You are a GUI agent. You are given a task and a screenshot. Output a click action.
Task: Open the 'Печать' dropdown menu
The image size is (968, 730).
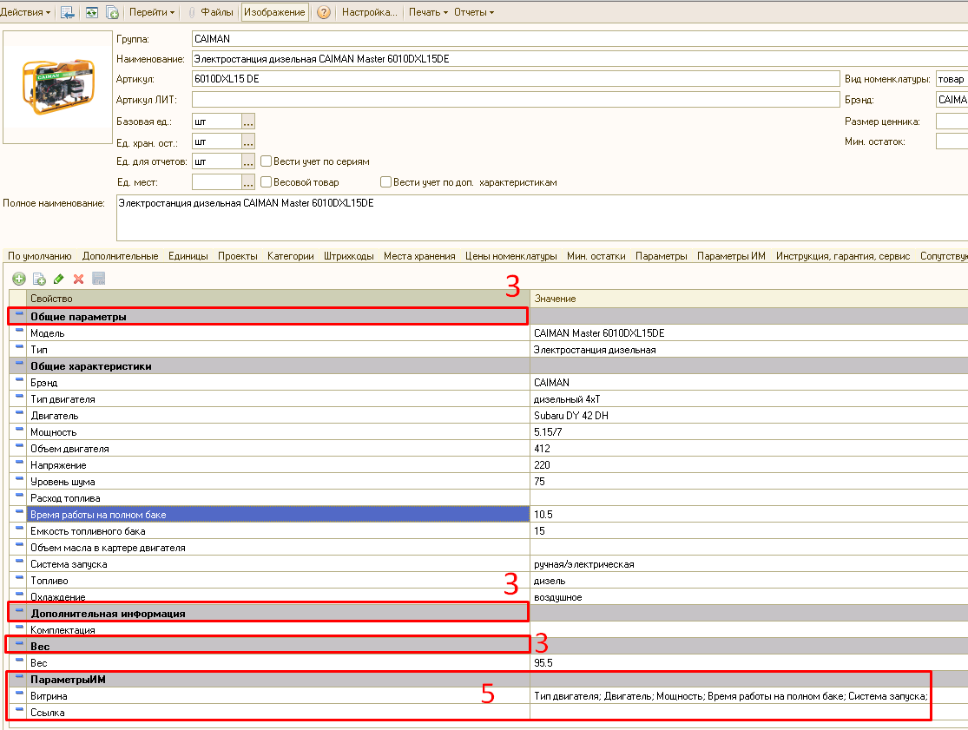coord(428,12)
